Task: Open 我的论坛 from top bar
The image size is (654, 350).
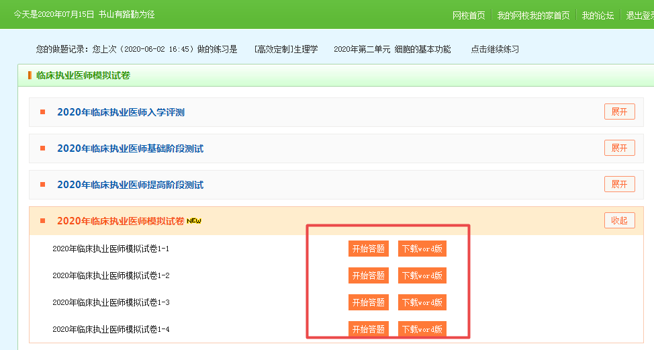Action: 598,15
